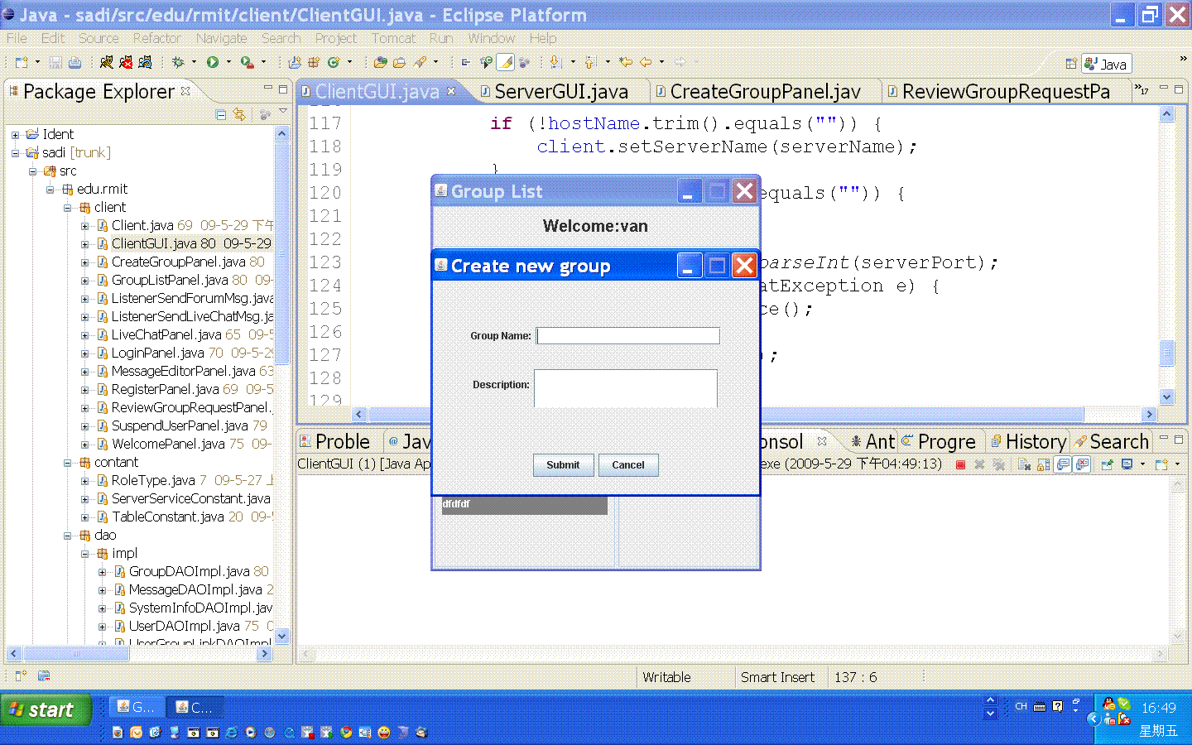Open the History view tab
Screen dimensions: 1192x745
(x=1027, y=442)
